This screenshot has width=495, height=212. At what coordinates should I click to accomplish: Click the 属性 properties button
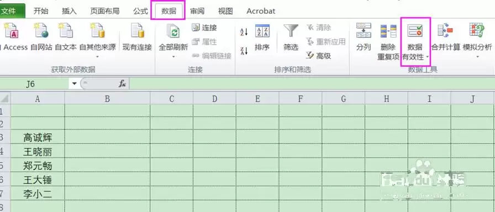[x=204, y=41]
